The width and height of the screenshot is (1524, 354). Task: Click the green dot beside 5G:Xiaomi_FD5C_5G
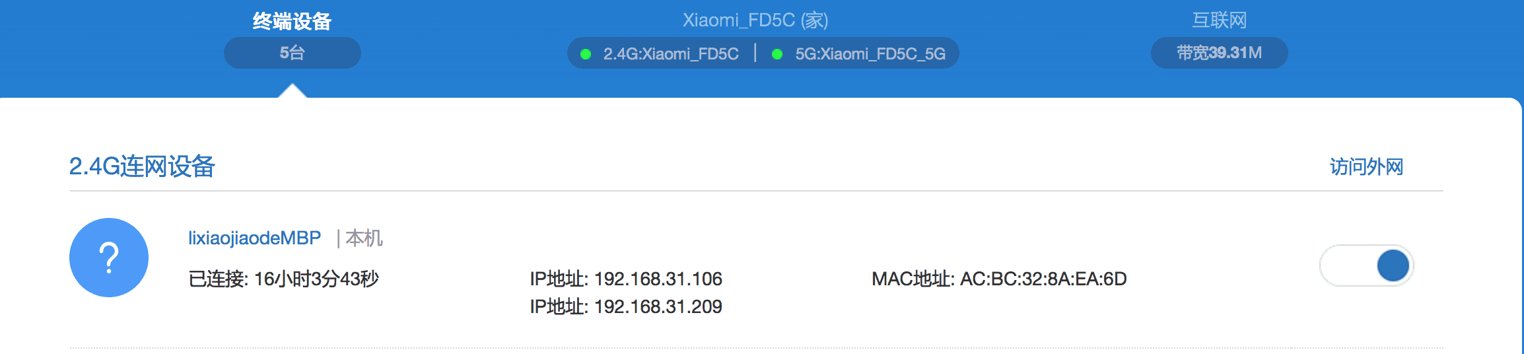[x=777, y=54]
